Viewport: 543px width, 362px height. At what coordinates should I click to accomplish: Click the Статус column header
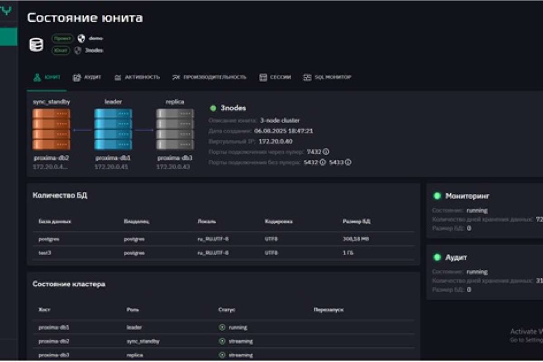tap(227, 310)
